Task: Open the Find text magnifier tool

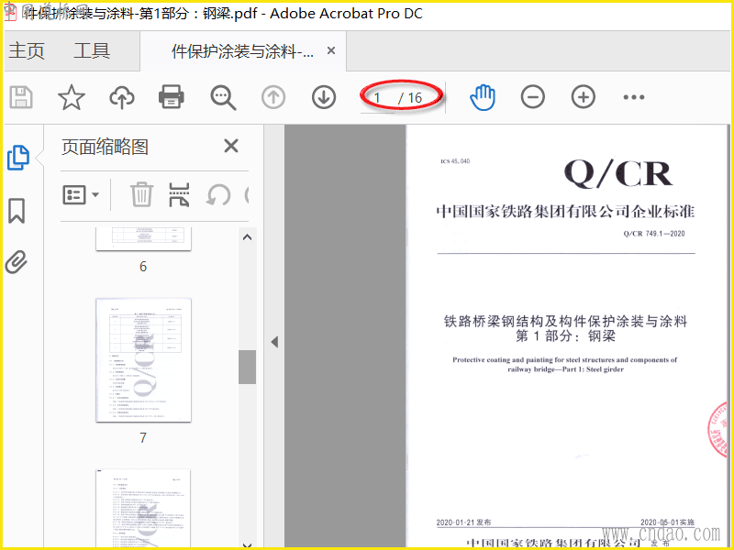Action: (x=223, y=97)
